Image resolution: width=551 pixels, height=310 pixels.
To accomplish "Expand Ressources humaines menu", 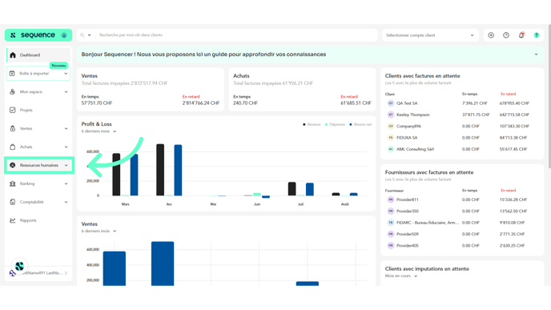I will (39, 165).
